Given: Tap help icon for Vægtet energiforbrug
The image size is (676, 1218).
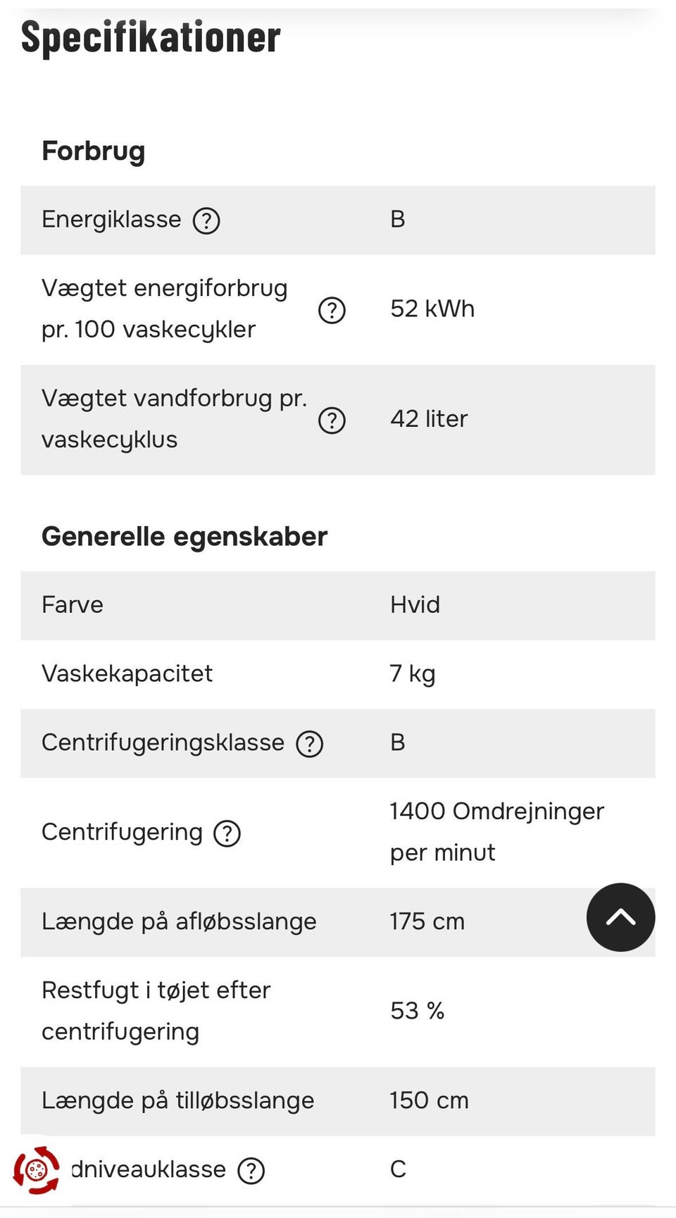Looking at the screenshot, I should coord(332,310).
